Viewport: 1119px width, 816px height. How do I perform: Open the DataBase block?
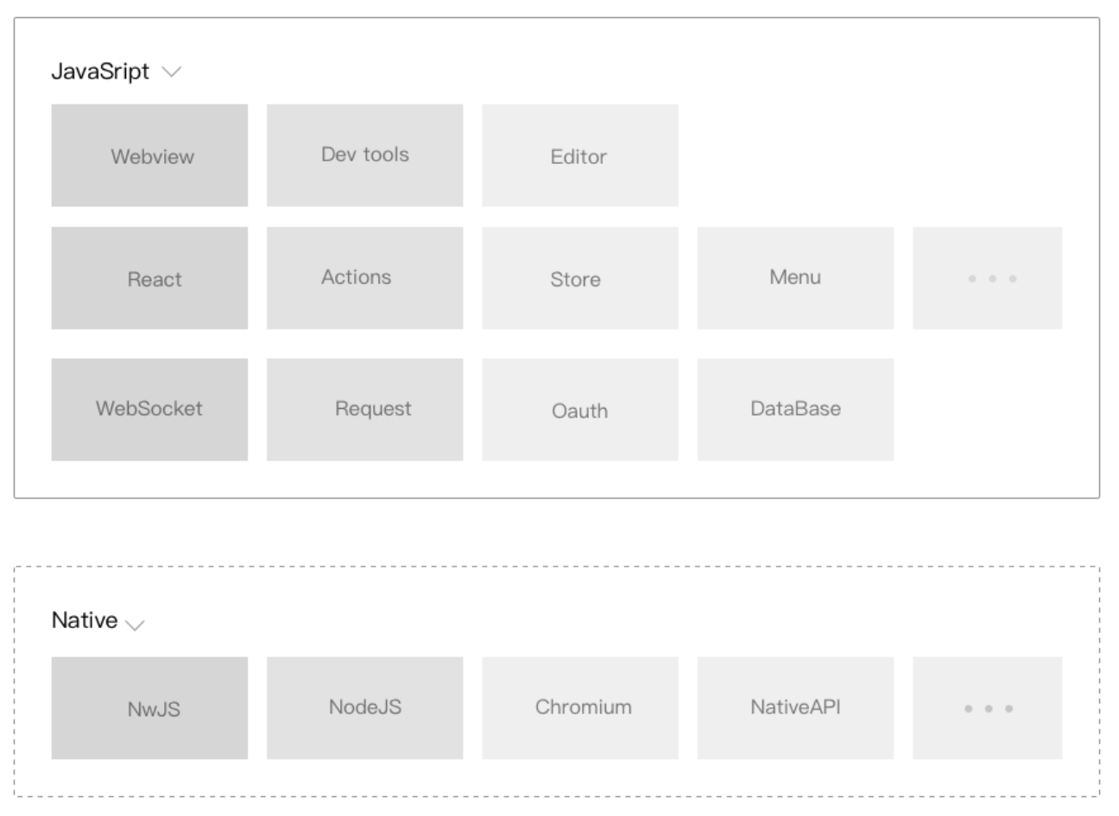795,410
